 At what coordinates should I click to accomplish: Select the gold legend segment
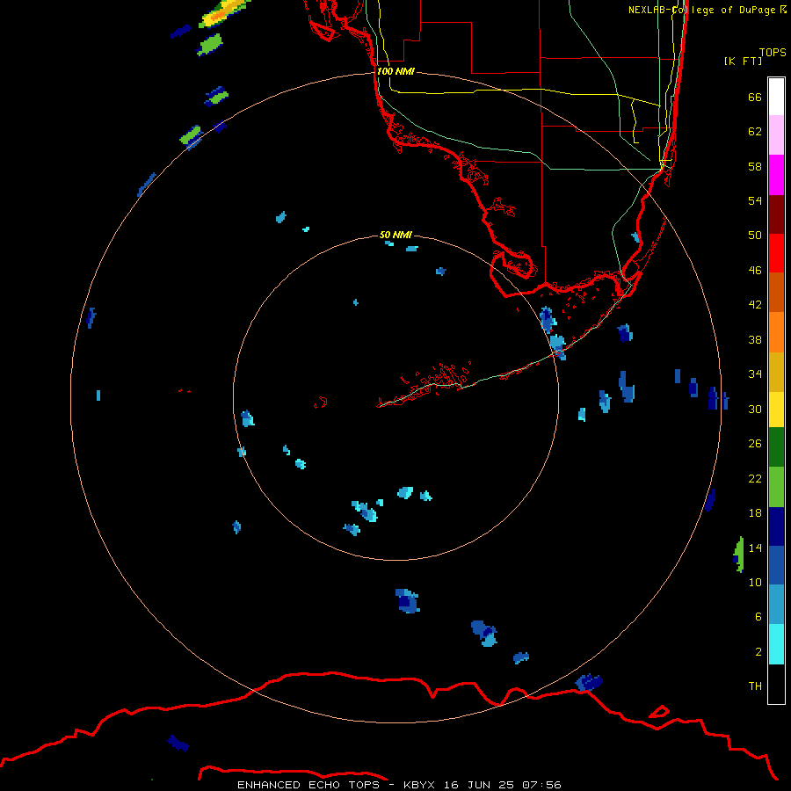point(776,372)
